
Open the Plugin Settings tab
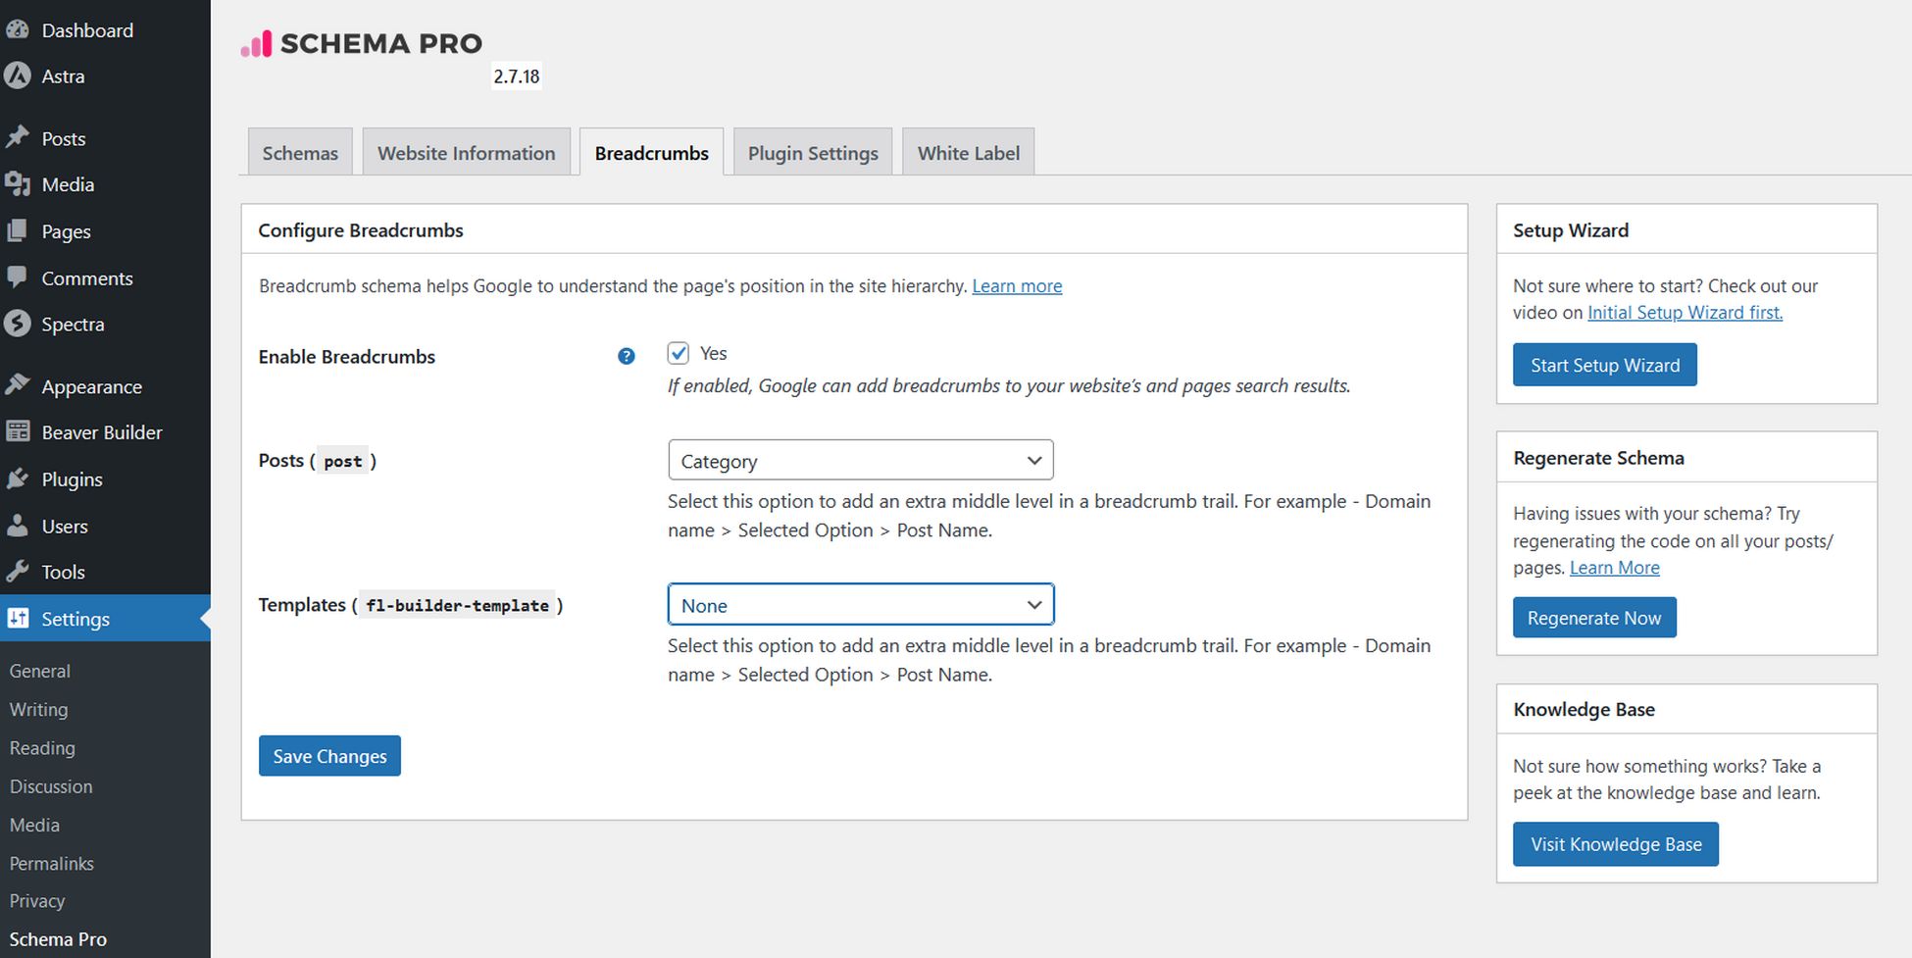pyautogui.click(x=813, y=152)
